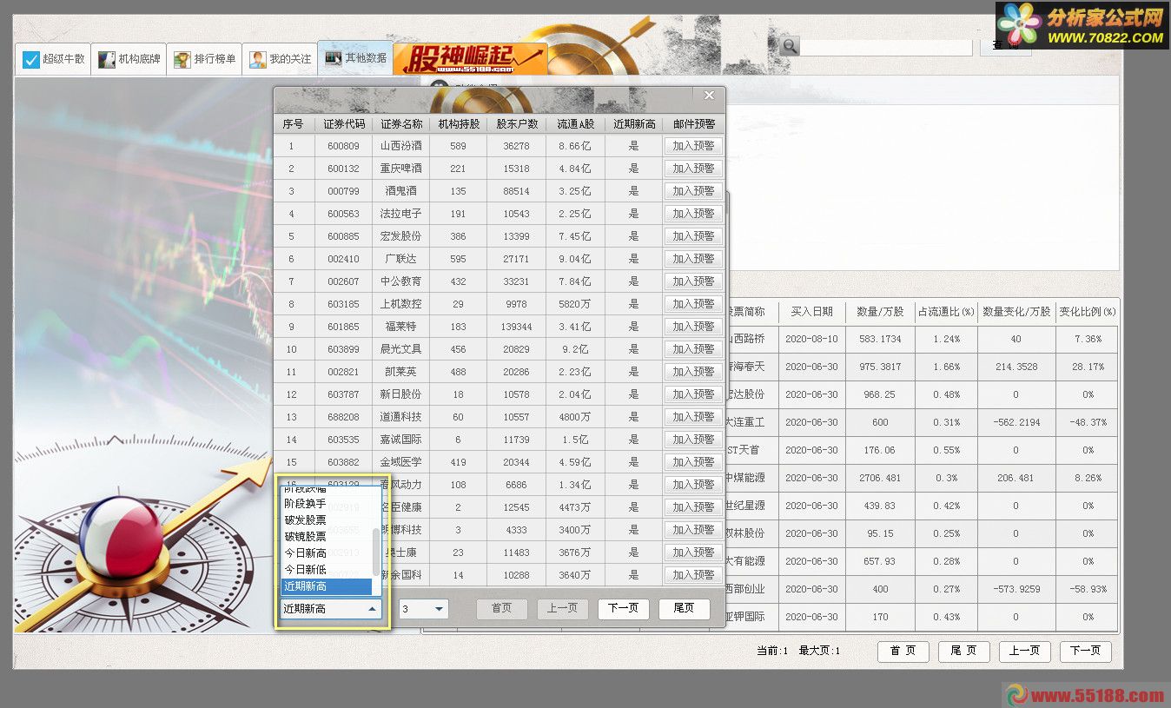Click 上一页 in main window footer
The height and width of the screenshot is (708, 1171).
click(1025, 651)
